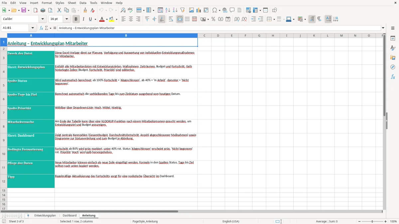Screen dimensions: 399x224
Task: Click English (USA) language in status bar
Action: [x=231, y=221]
